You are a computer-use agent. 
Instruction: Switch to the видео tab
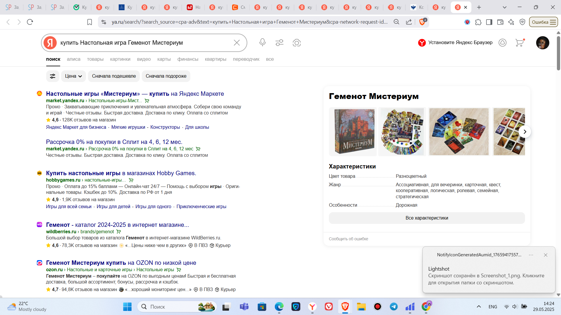pos(144,59)
